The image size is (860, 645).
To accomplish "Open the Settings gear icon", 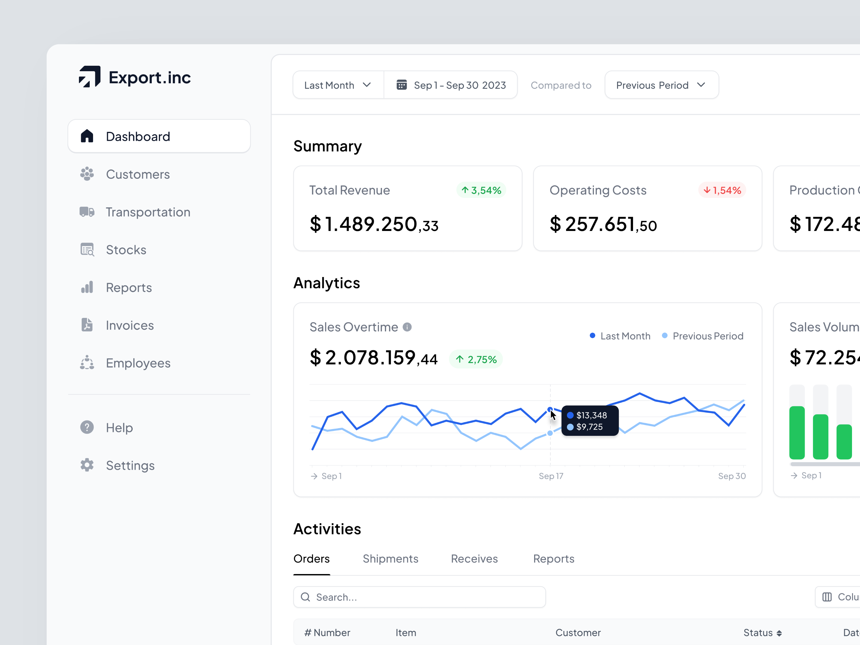I will tap(86, 465).
